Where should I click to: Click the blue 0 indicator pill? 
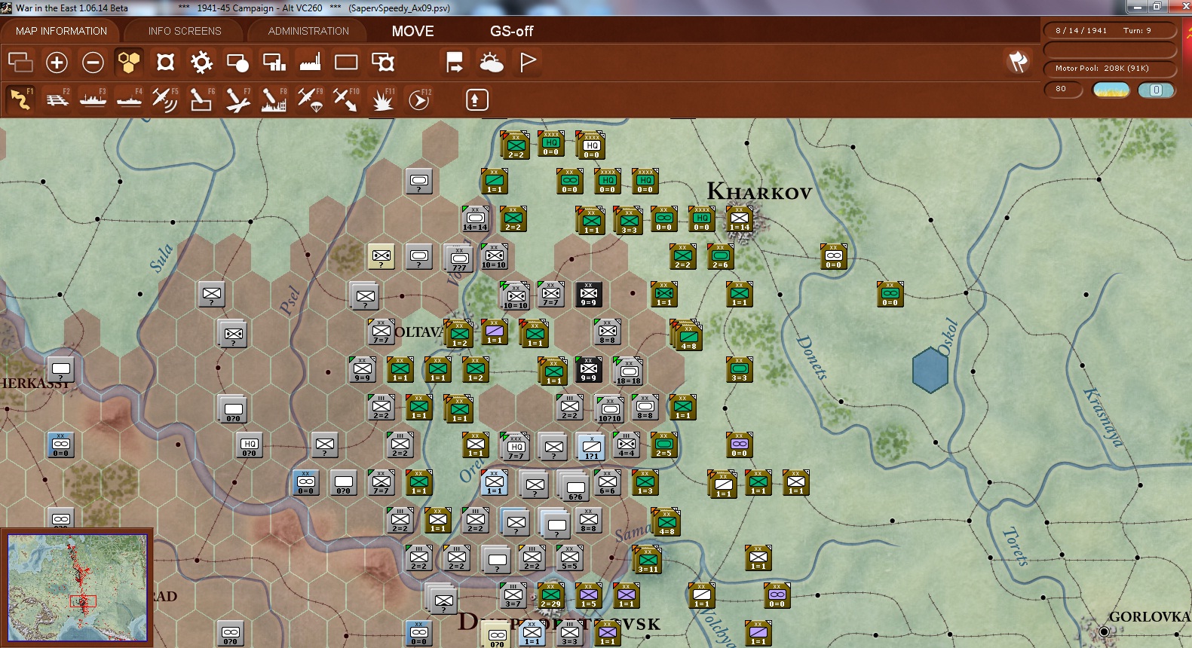(1156, 90)
